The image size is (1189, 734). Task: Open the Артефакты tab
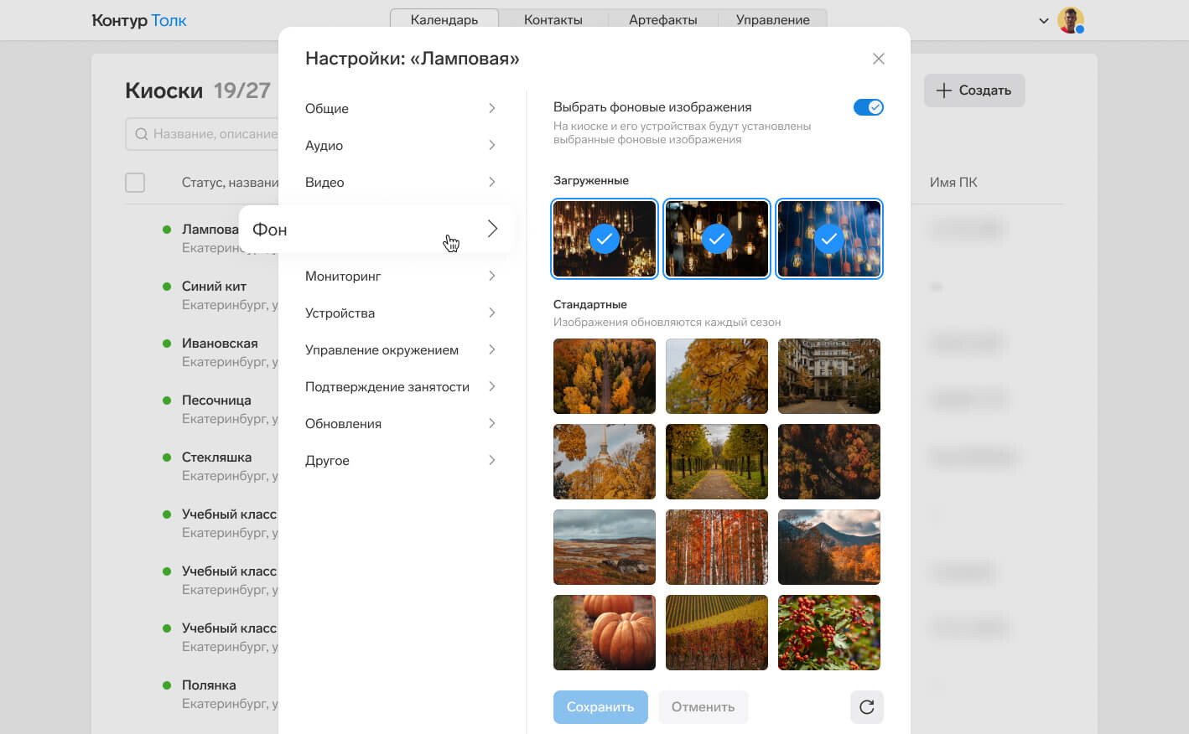point(662,19)
